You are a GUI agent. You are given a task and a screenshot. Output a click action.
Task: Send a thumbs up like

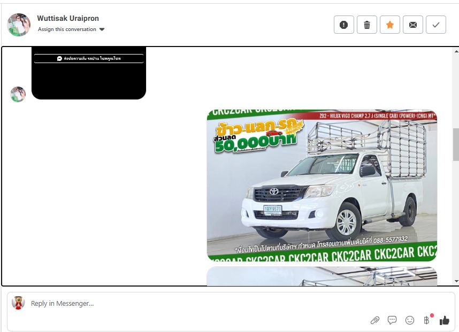[x=444, y=320]
